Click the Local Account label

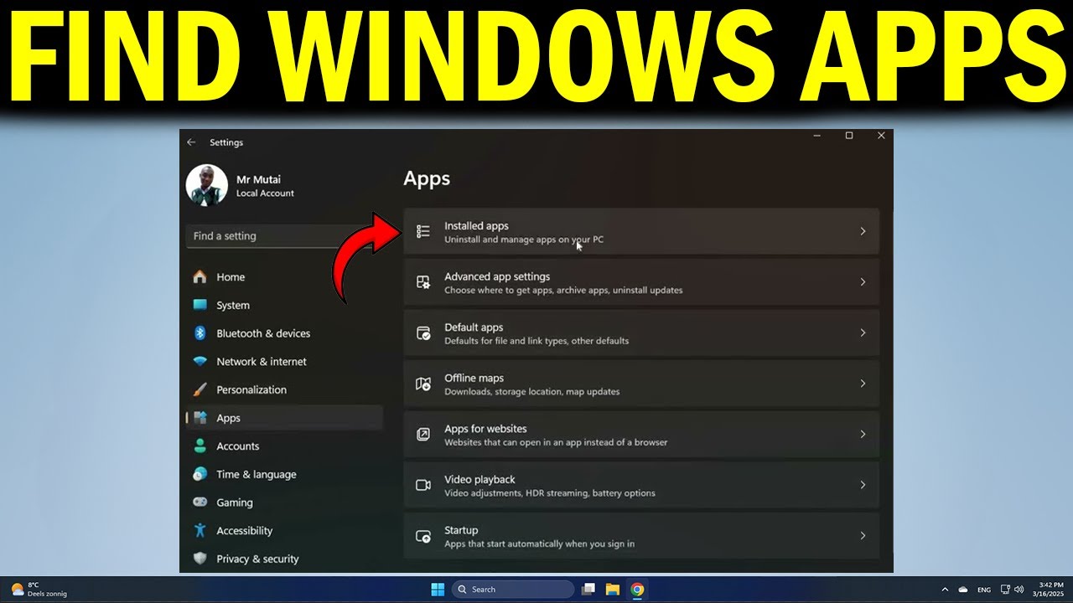[x=265, y=193]
